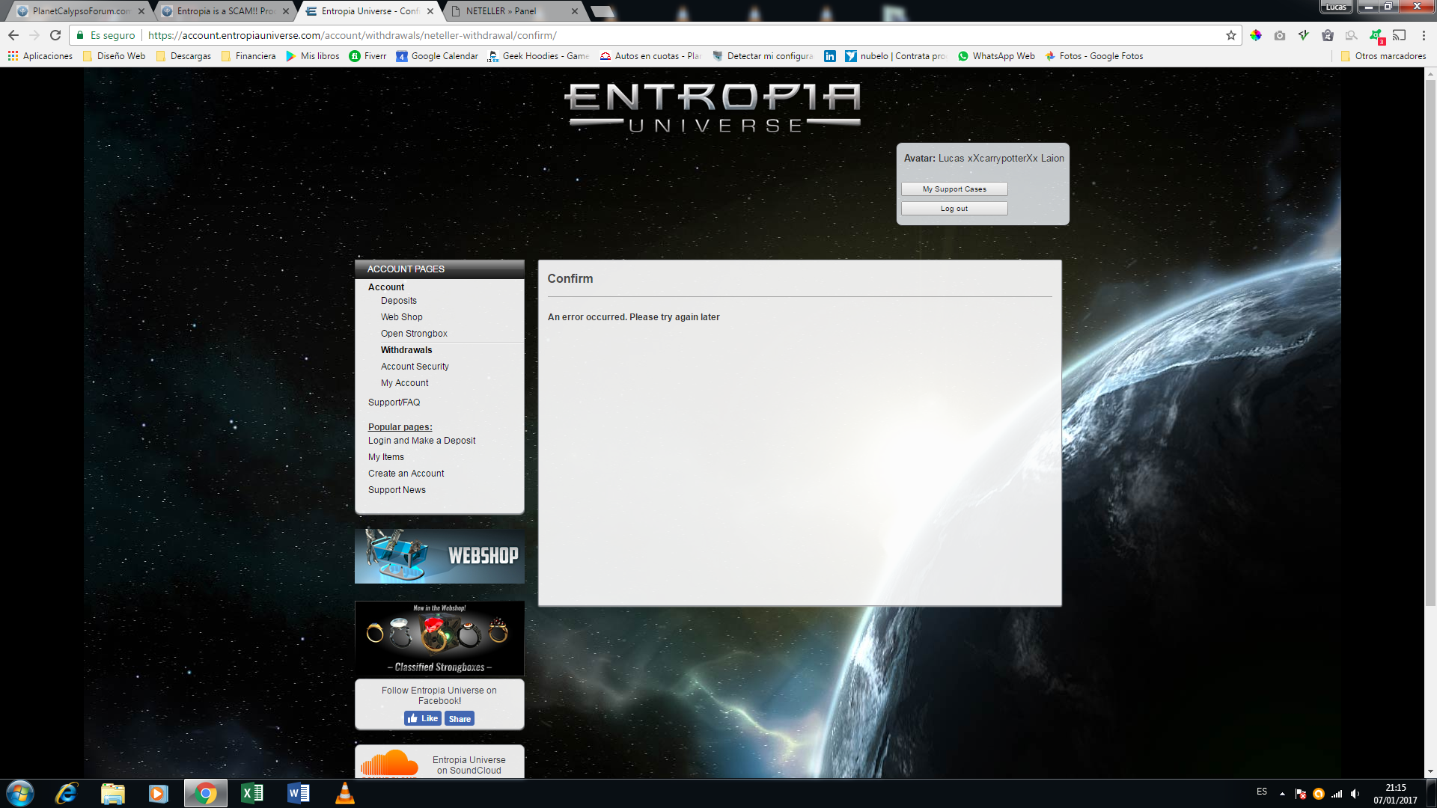Open Account Security settings
1437x808 pixels.
coord(415,367)
